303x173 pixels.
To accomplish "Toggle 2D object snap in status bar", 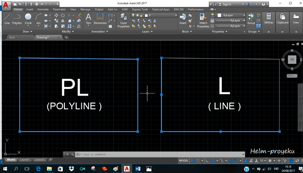I will coord(236,161).
